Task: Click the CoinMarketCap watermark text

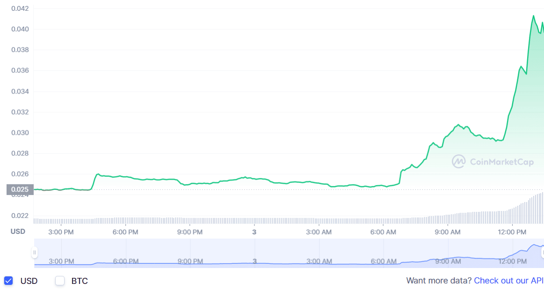Action: pos(501,162)
